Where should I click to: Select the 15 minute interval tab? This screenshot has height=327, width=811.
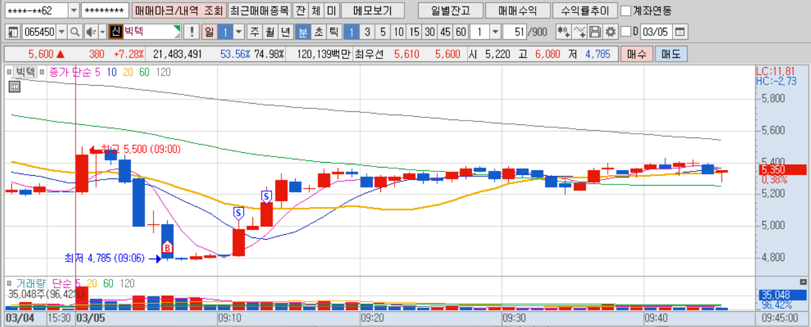click(414, 32)
